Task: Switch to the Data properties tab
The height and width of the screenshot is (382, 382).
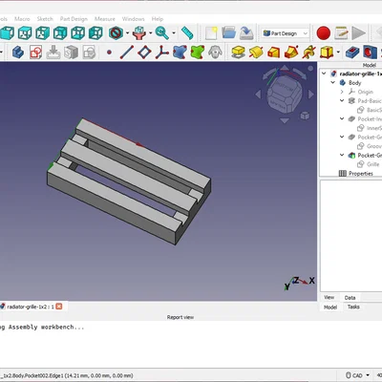Action: tap(350, 298)
